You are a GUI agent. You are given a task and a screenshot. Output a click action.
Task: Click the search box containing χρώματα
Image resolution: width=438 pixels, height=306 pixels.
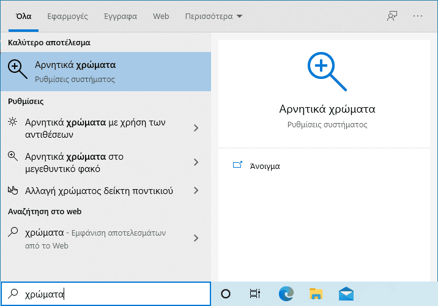coord(106,294)
